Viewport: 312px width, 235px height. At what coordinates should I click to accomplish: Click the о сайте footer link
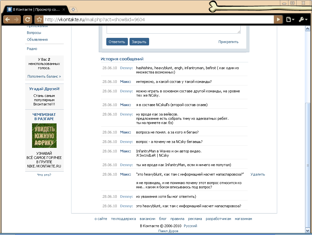pos(101,219)
